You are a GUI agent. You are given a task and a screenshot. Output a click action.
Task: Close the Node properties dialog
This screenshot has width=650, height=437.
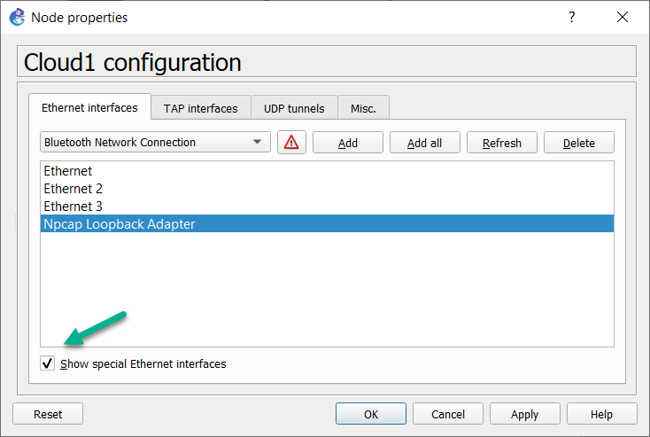pos(623,17)
